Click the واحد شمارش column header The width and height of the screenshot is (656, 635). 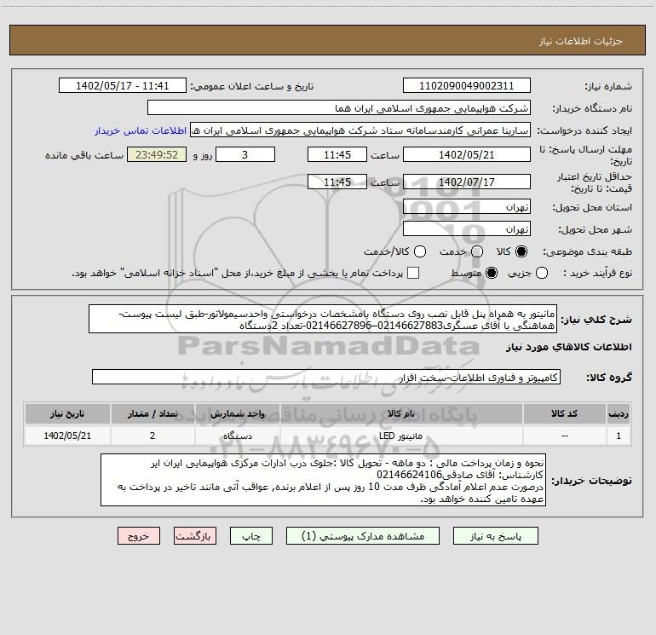[237, 413]
